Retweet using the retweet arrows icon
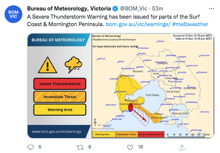The image size is (220, 153). point(80,147)
